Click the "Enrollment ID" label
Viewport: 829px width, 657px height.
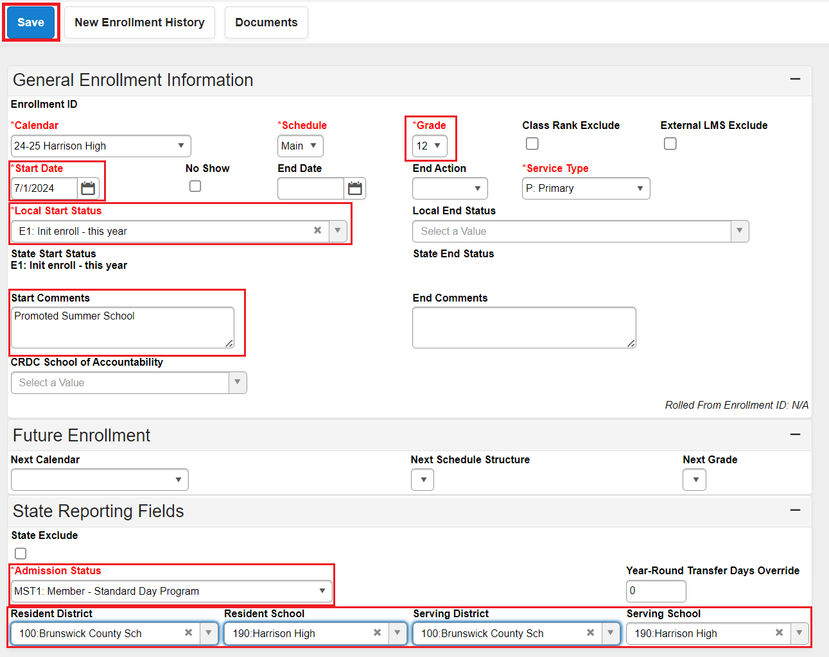pos(44,104)
